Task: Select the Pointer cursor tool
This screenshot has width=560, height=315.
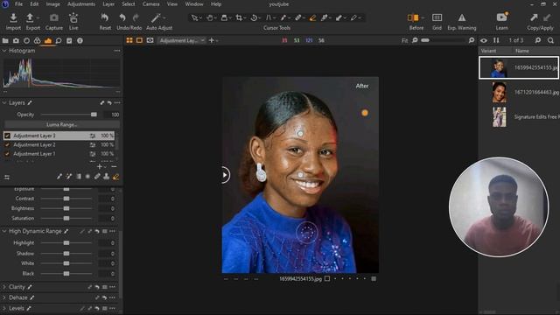Action: click(194, 17)
